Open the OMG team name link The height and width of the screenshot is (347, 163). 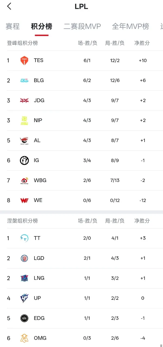[x=40, y=338]
